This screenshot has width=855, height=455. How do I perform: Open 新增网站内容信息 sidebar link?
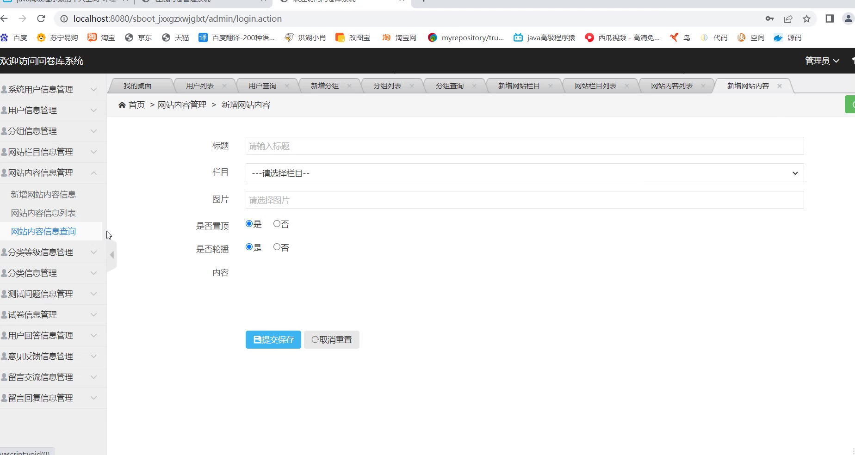click(x=43, y=195)
